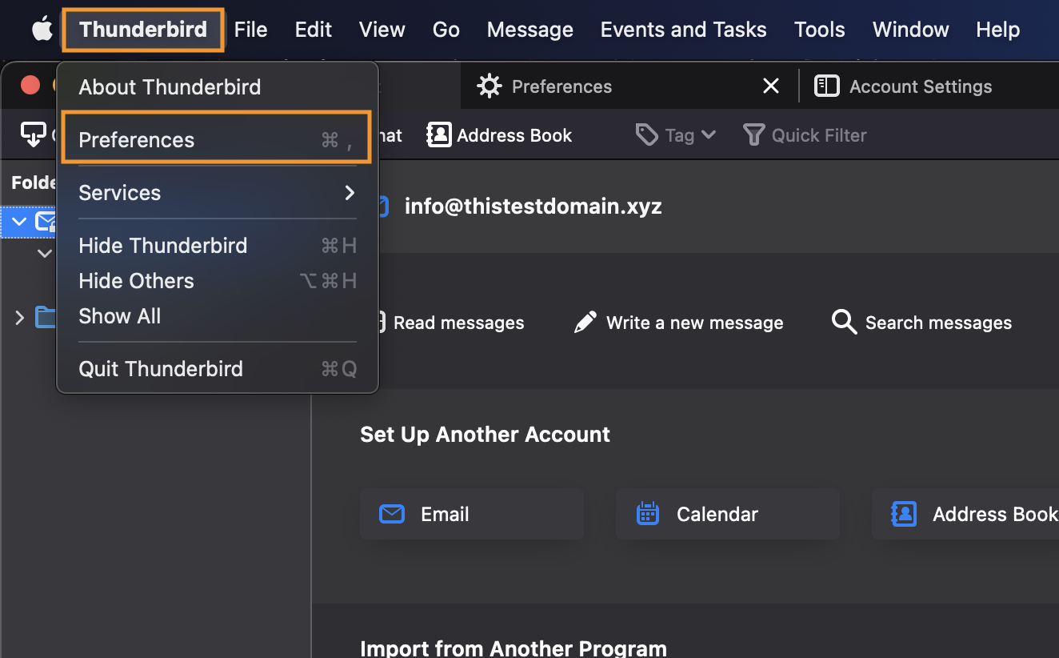
Task: Click the Set Up Another Account heading
Action: [485, 435]
